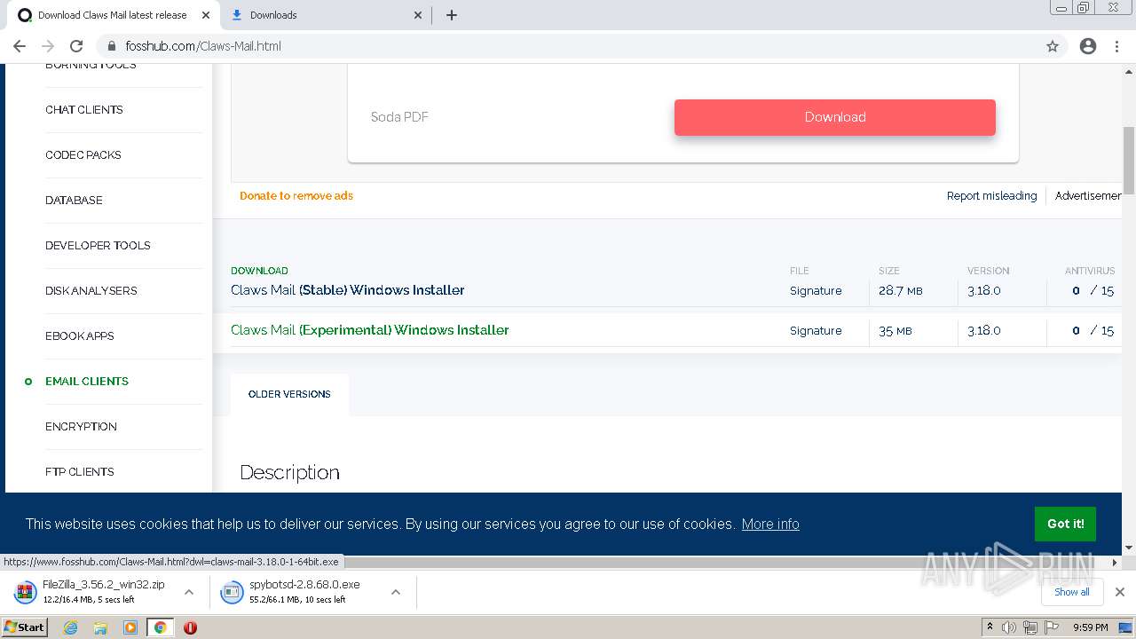Switch to the Download Claws Mail tab
The height and width of the screenshot is (639, 1136).
tap(113, 15)
